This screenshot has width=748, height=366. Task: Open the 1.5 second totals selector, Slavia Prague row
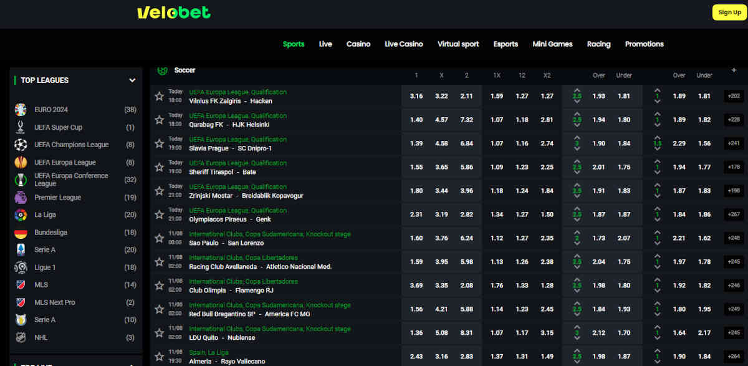point(657,143)
